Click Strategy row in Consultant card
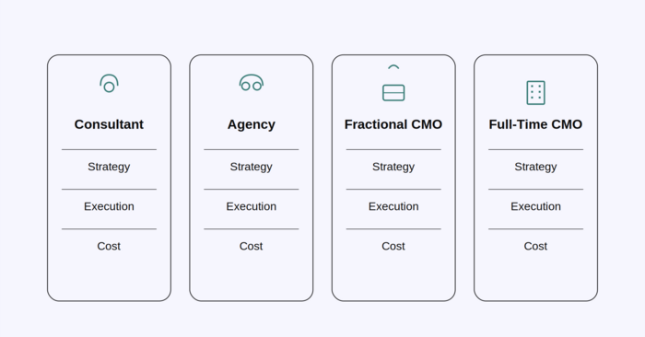645x337 pixels. [109, 167]
